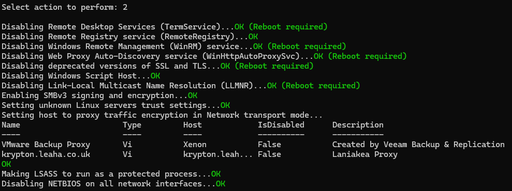This screenshot has height=191, width=512.
Task: Click the Network transport mode line
Action: pos(162,115)
